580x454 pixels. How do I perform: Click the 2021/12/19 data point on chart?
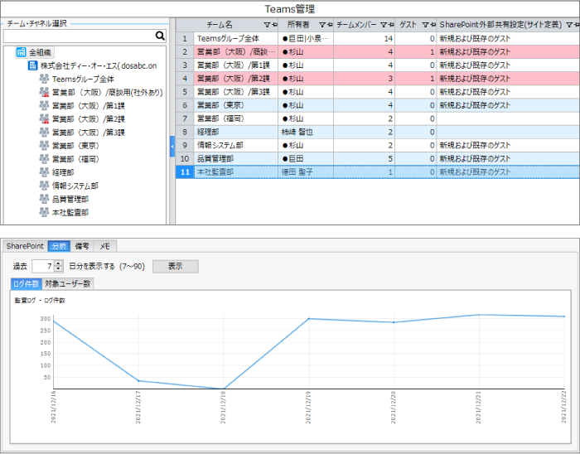309,319
